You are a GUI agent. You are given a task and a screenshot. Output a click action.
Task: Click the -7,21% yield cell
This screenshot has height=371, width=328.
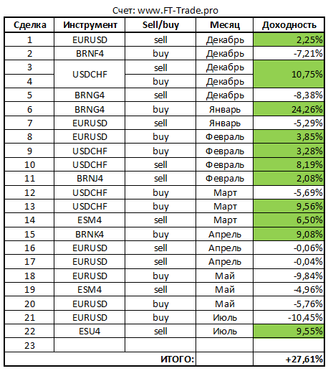click(289, 53)
